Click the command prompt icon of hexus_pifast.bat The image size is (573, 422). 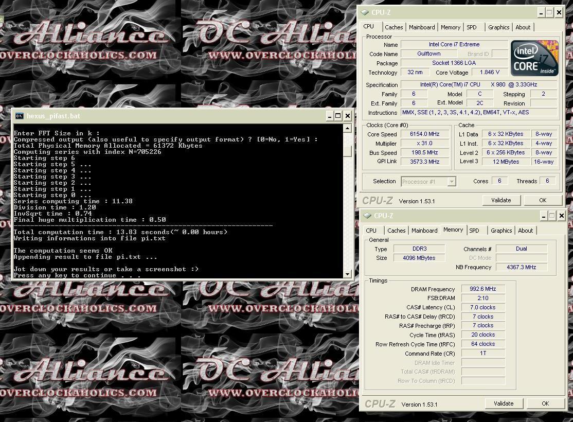[x=19, y=116]
